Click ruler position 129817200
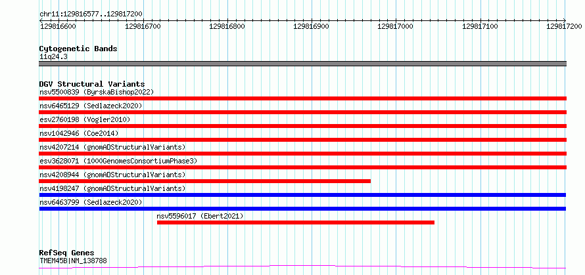 (564, 26)
